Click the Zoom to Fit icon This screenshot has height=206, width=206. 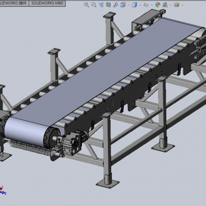click(87, 5)
